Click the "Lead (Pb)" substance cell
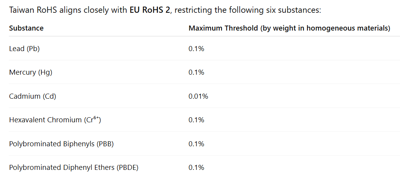This screenshot has width=400, height=178. click(24, 49)
